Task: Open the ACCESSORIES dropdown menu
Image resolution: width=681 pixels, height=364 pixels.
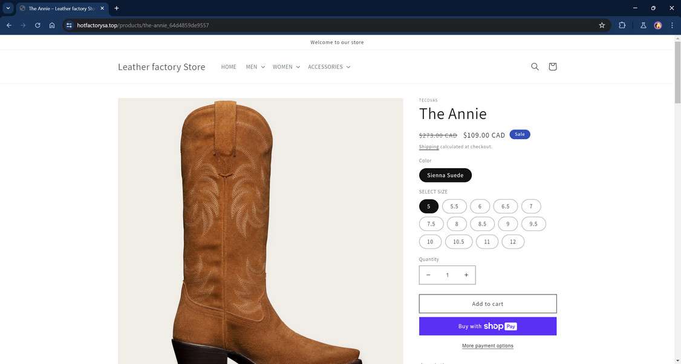Action: pyautogui.click(x=329, y=67)
